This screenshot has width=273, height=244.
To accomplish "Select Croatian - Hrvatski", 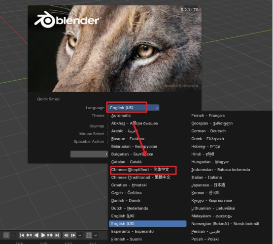I will pos(147,185).
